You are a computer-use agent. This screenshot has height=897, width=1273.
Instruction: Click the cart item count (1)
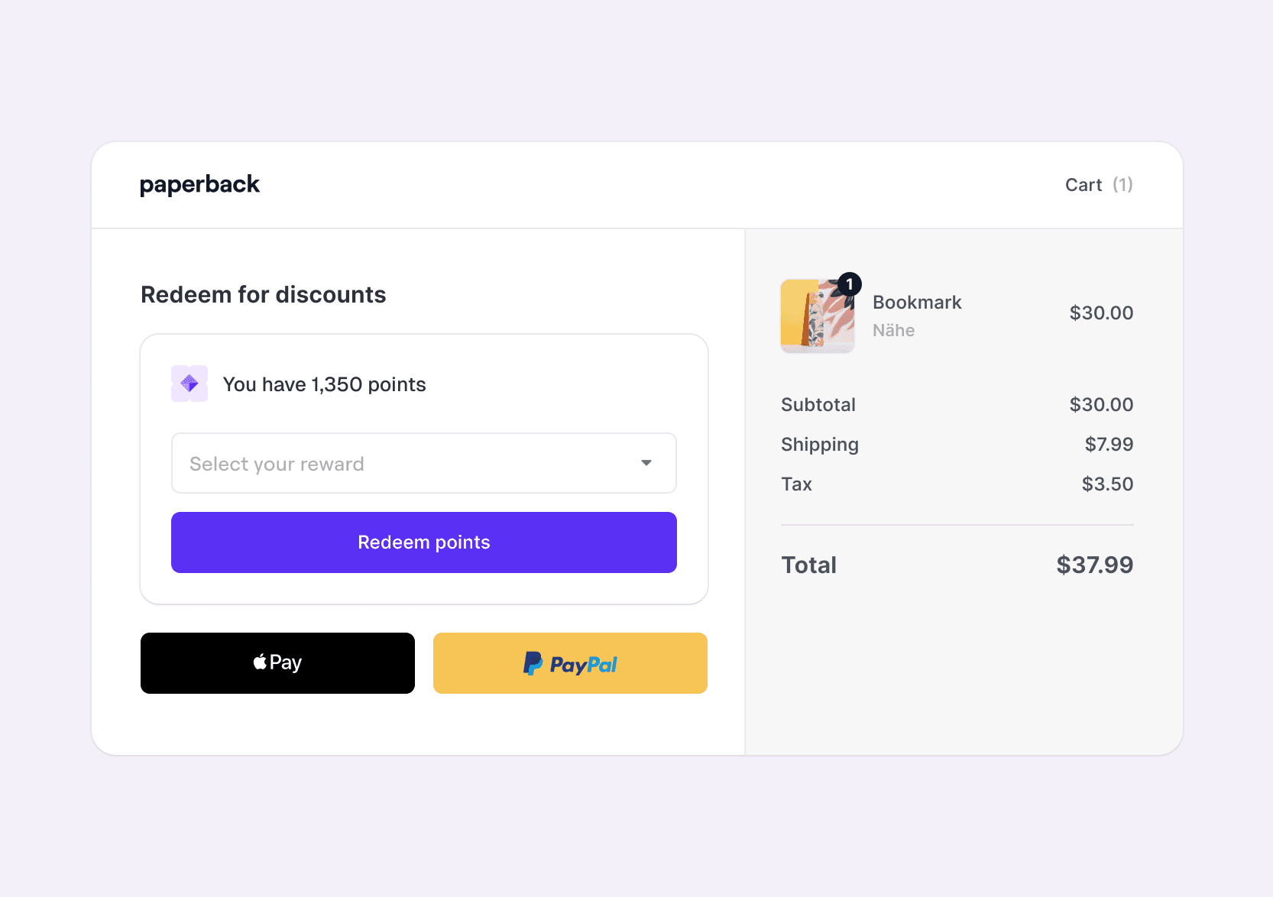point(1122,185)
